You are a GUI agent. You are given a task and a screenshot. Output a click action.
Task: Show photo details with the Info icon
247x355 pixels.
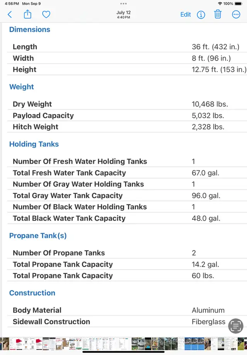(201, 15)
